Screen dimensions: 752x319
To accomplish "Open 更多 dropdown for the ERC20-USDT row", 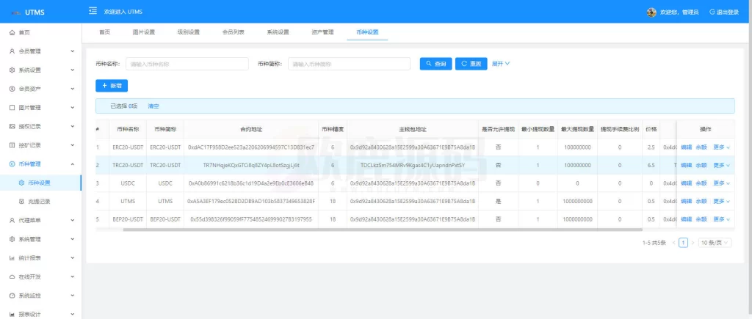I will (721, 147).
